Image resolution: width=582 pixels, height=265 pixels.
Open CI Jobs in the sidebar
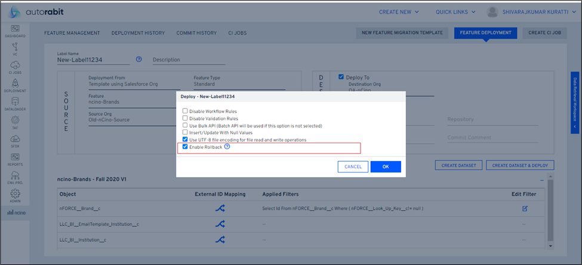click(x=15, y=67)
